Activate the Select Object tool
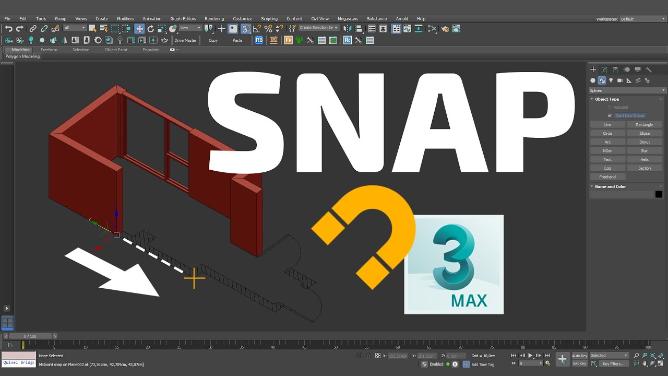 pyautogui.click(x=92, y=29)
